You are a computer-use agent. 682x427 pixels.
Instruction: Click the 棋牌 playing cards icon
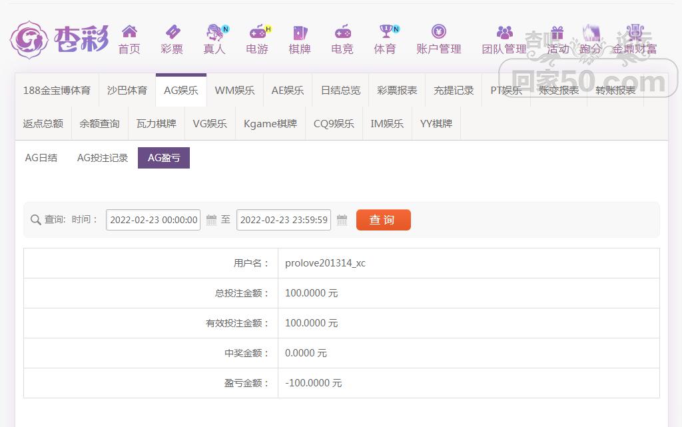tap(300, 32)
